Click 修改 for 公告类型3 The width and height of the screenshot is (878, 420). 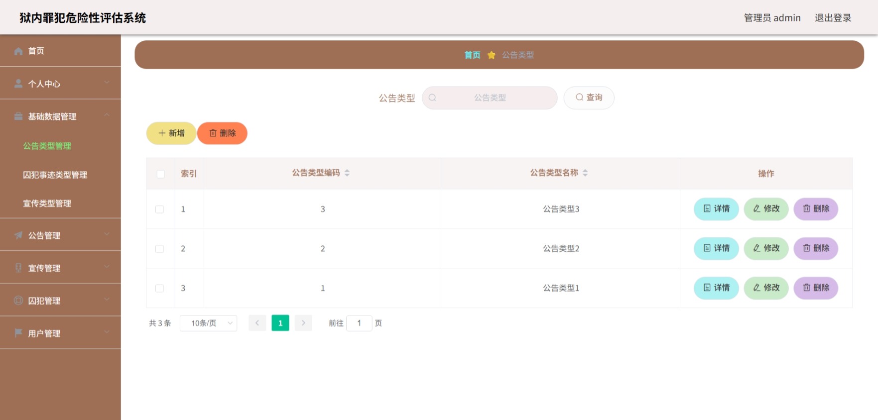pos(766,209)
